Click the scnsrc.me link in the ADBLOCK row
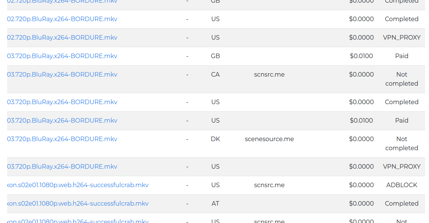The height and width of the screenshot is (223, 429). click(269, 185)
